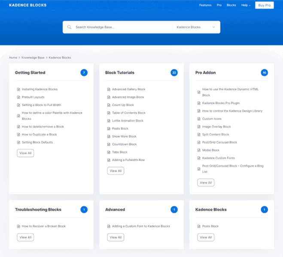Click Pro Addon count badge 10
The height and width of the screenshot is (257, 283).
click(x=264, y=73)
